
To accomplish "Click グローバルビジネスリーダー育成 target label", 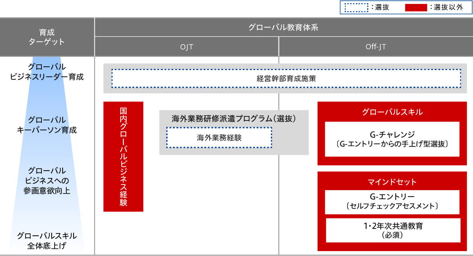I will (x=47, y=72).
